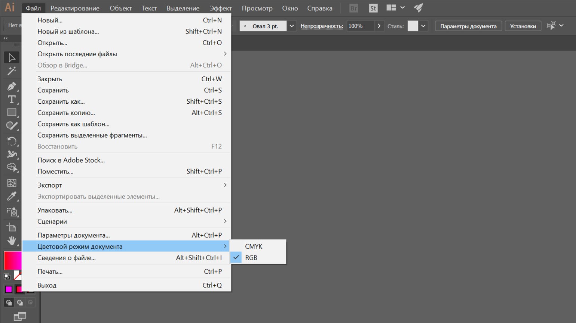Select the Eyedropper tool
Screen dimensions: 576x323
click(x=12, y=197)
